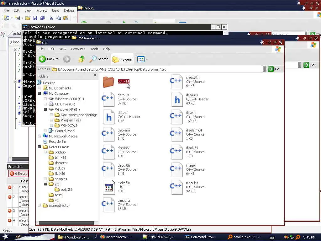Click the Start star button
This screenshot has width=321, height=241.
click(x=5, y=237)
